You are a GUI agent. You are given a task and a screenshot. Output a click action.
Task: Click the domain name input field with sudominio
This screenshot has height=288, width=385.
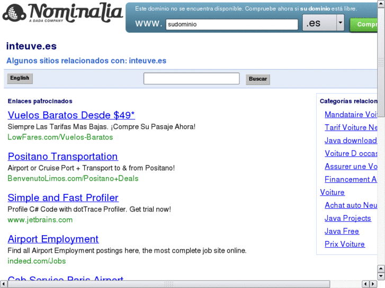pos(232,24)
